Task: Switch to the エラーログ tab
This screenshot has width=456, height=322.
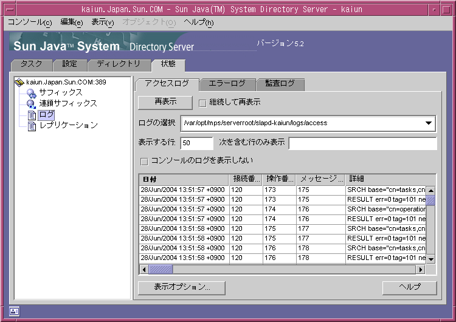Action: coord(227,84)
